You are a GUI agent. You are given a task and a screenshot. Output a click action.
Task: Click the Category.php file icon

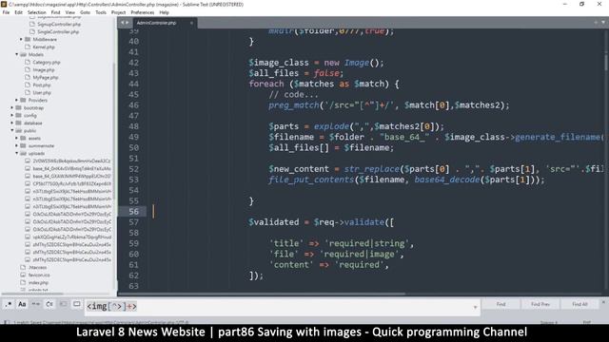(28, 62)
